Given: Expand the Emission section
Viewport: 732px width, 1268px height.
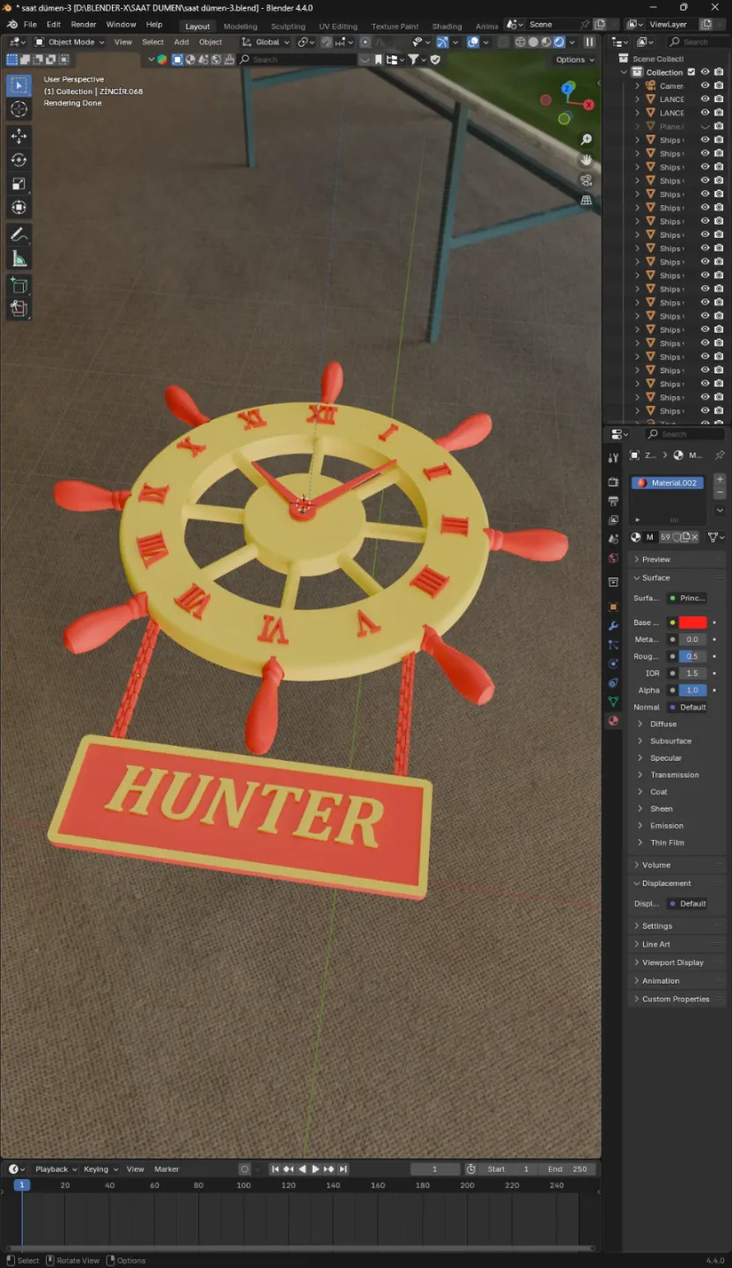Looking at the screenshot, I should 667,825.
